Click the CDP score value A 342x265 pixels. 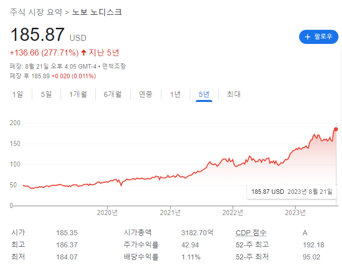tap(305, 233)
